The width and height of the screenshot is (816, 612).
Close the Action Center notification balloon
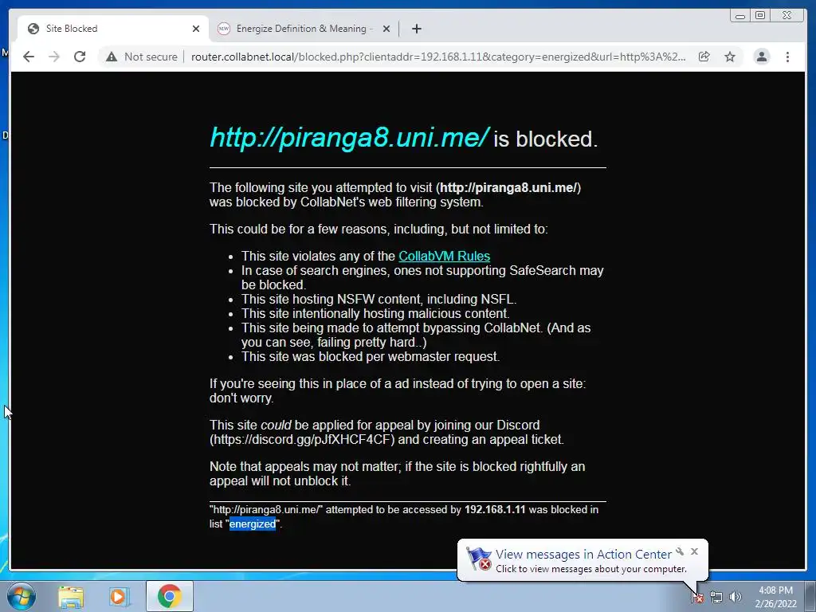(x=694, y=551)
